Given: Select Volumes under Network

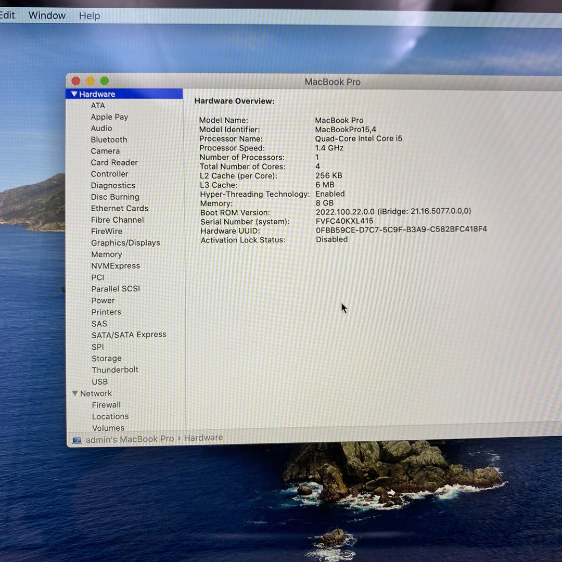Looking at the screenshot, I should [108, 428].
